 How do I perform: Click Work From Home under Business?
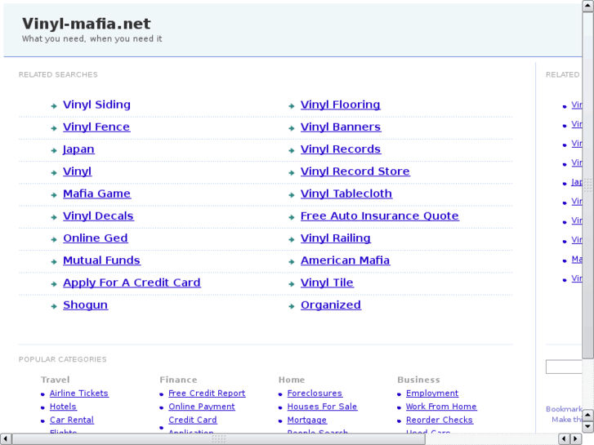(x=441, y=407)
